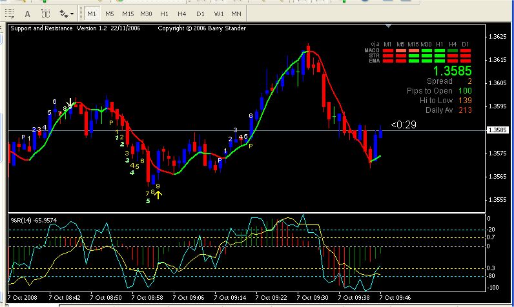Switch to M5 timeframe
The width and height of the screenshot is (514, 307).
coord(110,13)
